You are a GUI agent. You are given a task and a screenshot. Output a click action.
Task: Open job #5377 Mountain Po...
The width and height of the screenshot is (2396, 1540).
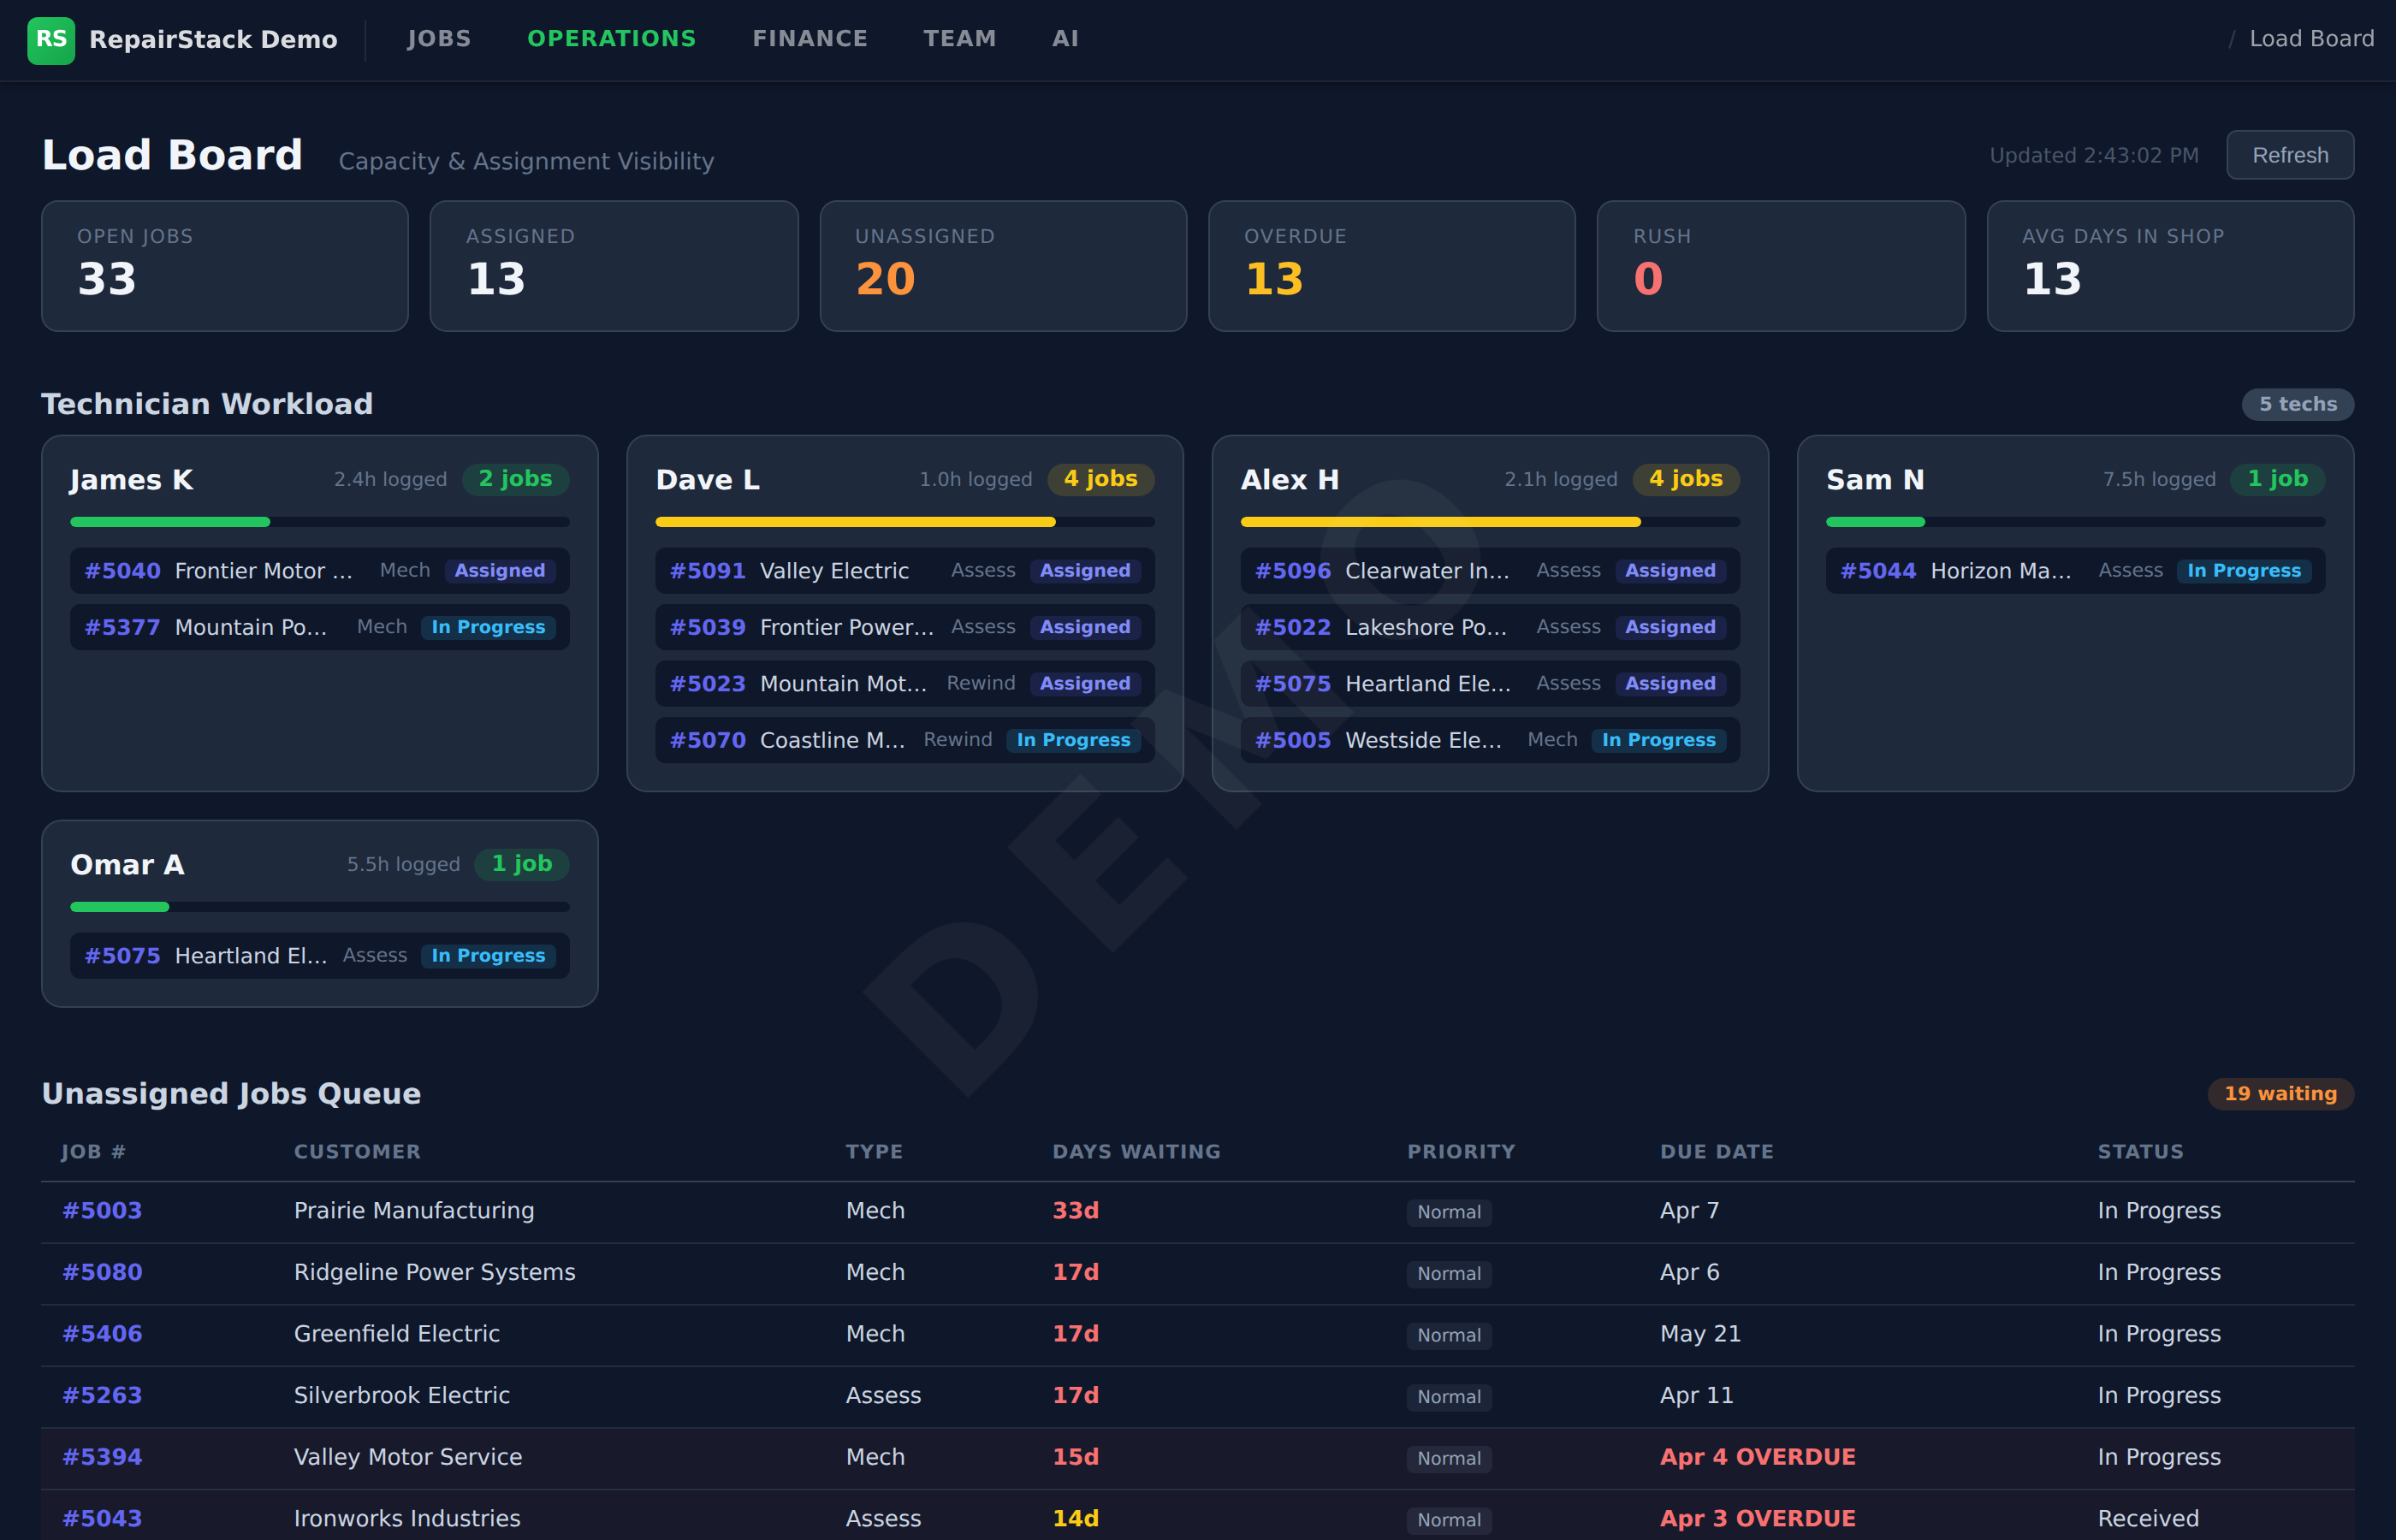320,627
